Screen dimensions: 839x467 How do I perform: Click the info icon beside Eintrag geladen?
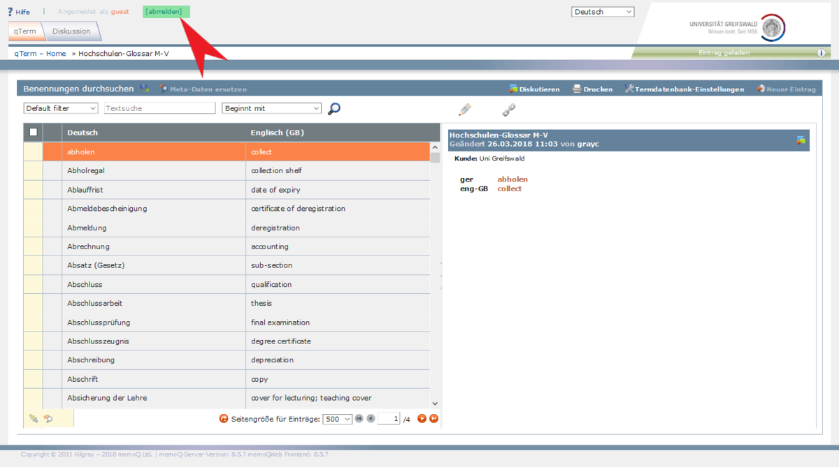coord(822,53)
